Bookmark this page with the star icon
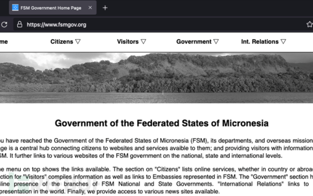The width and height of the screenshot is (313, 196). [310, 24]
